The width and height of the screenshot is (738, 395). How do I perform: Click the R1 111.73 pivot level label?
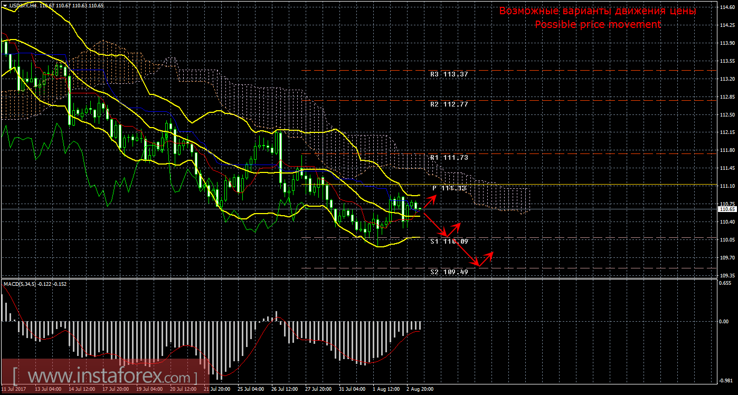point(449,157)
